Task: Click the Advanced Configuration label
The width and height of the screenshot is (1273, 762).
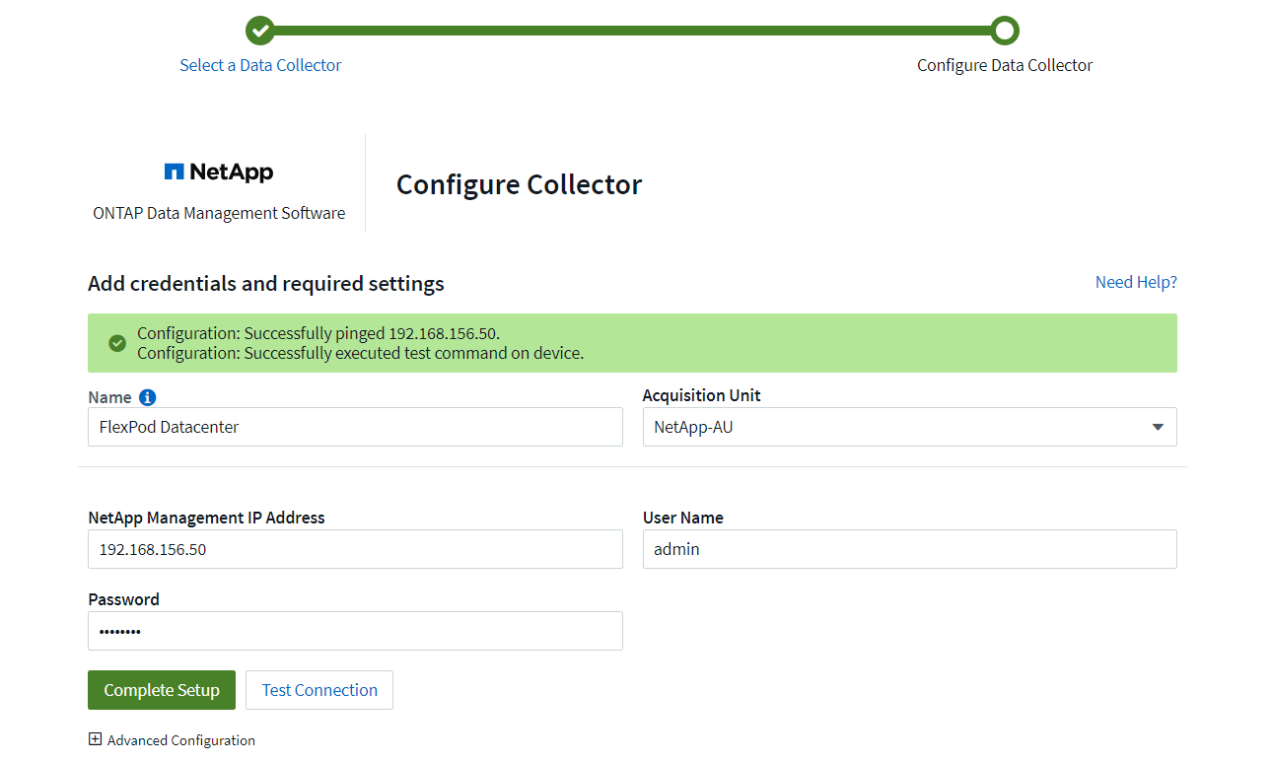Action: (x=181, y=740)
